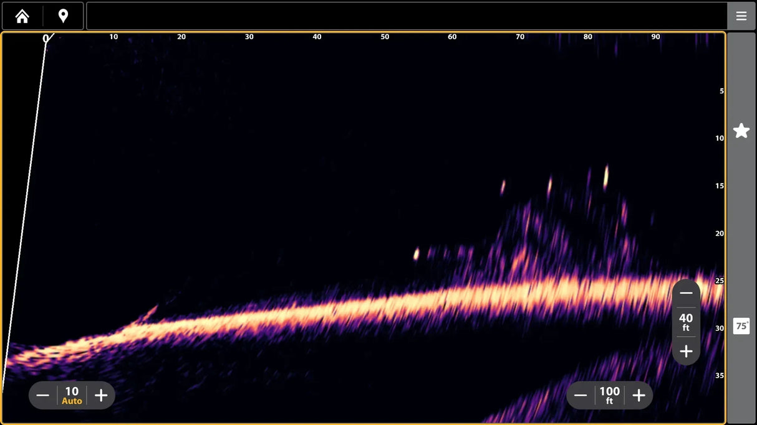Image resolution: width=757 pixels, height=425 pixels.
Task: Tap the 50 marker on the distance ruler
Action: (x=385, y=36)
